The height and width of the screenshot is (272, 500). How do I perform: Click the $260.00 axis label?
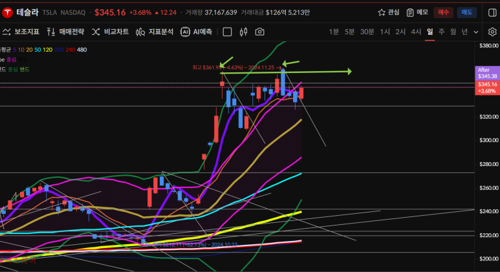point(489,188)
